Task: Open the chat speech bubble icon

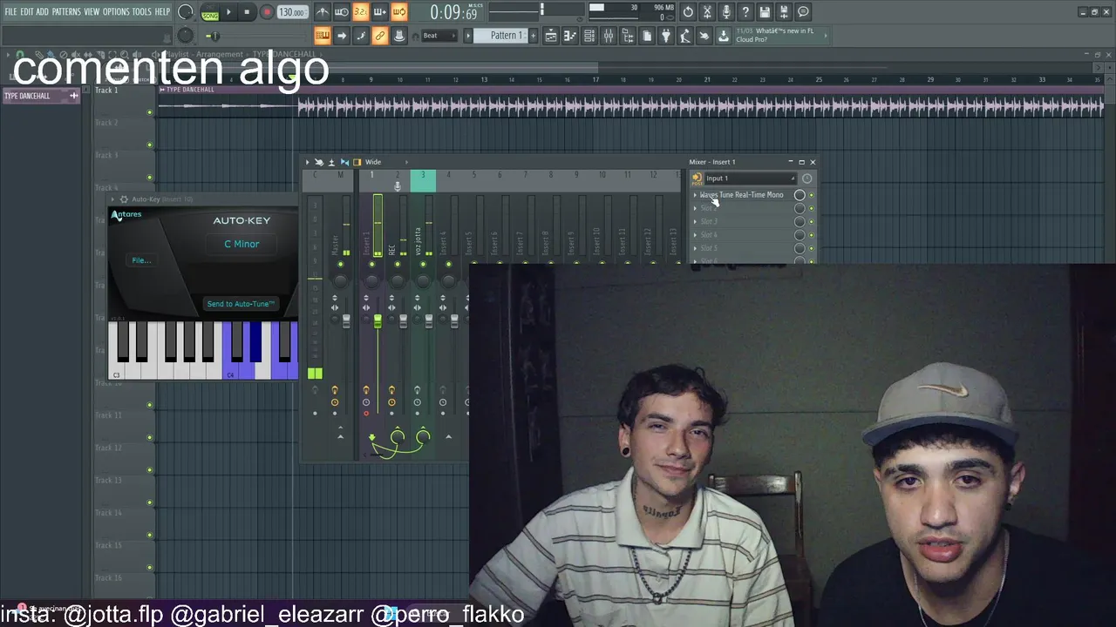Action: tap(804, 12)
